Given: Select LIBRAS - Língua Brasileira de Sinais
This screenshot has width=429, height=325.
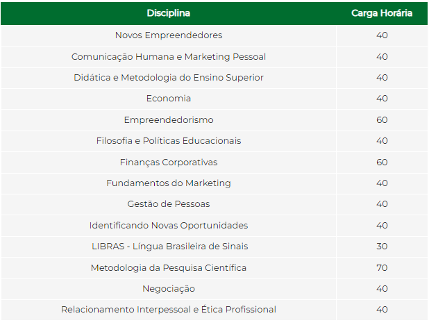Looking at the screenshot, I should [169, 247].
